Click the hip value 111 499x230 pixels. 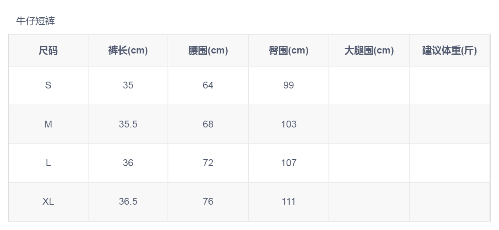point(289,201)
